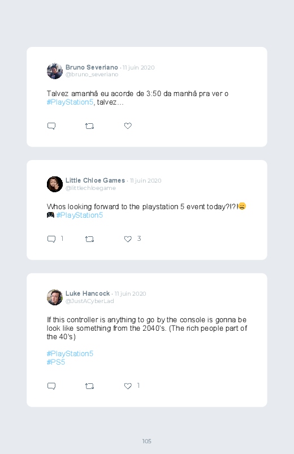Like Bruno Severiano's tweet with heart icon

click(128, 126)
